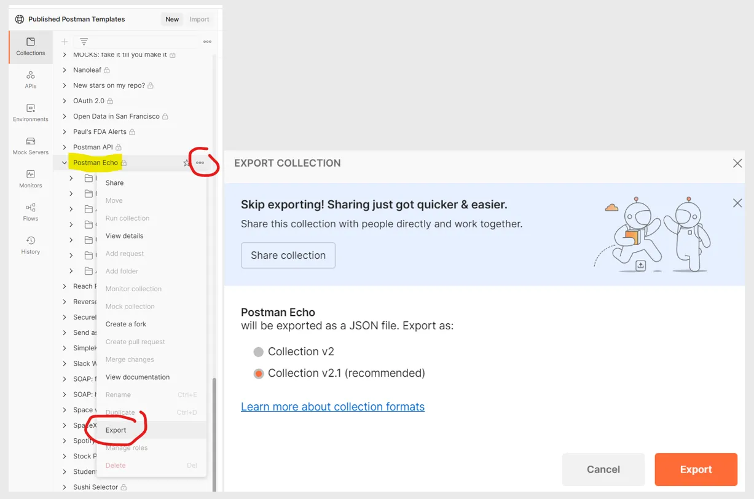The image size is (754, 499).
Task: Choose Export from the context menu
Action: [151, 430]
